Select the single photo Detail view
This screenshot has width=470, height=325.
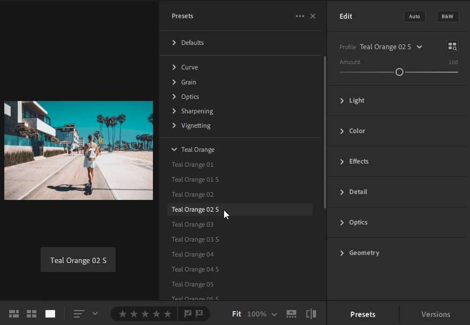point(50,314)
